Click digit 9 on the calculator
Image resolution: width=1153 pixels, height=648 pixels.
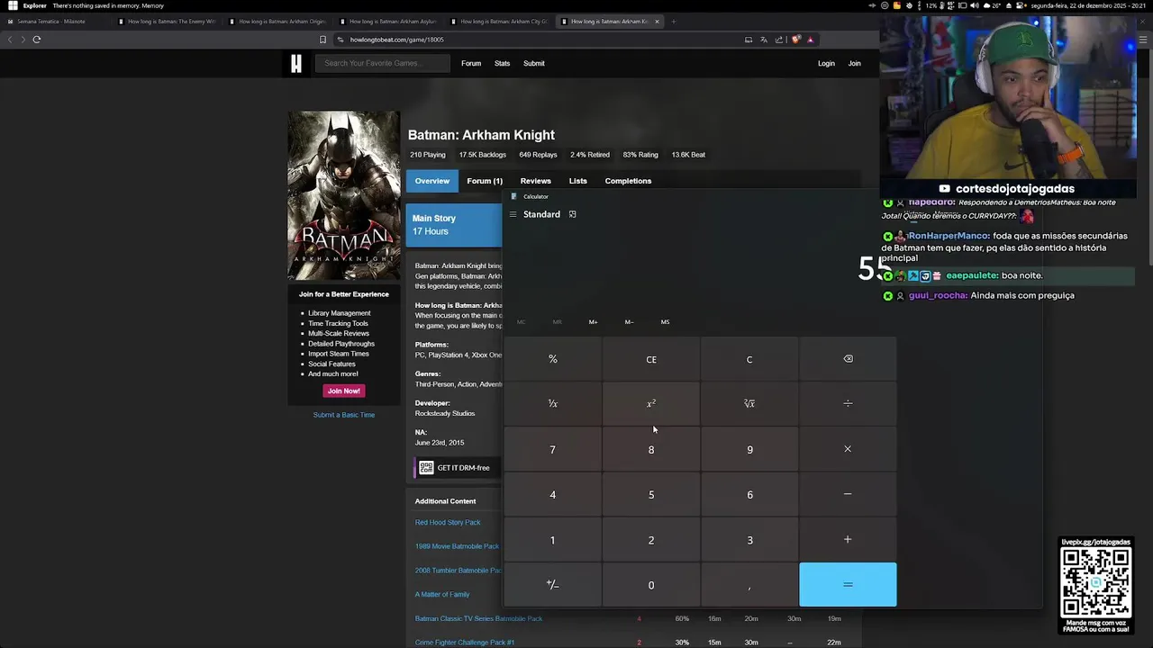coord(749,449)
